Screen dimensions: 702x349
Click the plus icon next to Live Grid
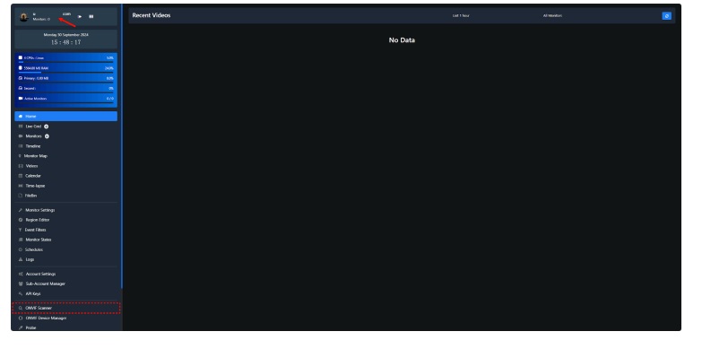coord(46,127)
